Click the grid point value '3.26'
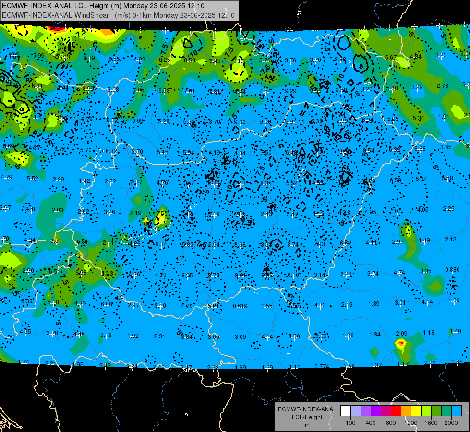The image size is (470, 432). (109, 212)
